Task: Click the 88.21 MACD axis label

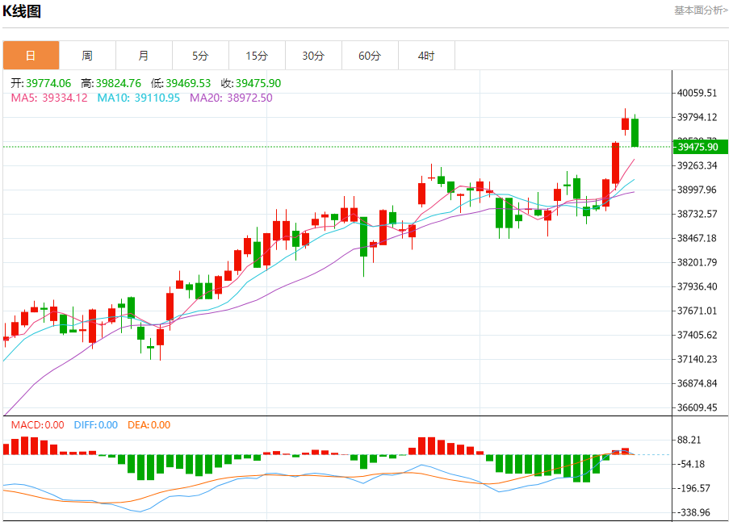Action: [689, 441]
